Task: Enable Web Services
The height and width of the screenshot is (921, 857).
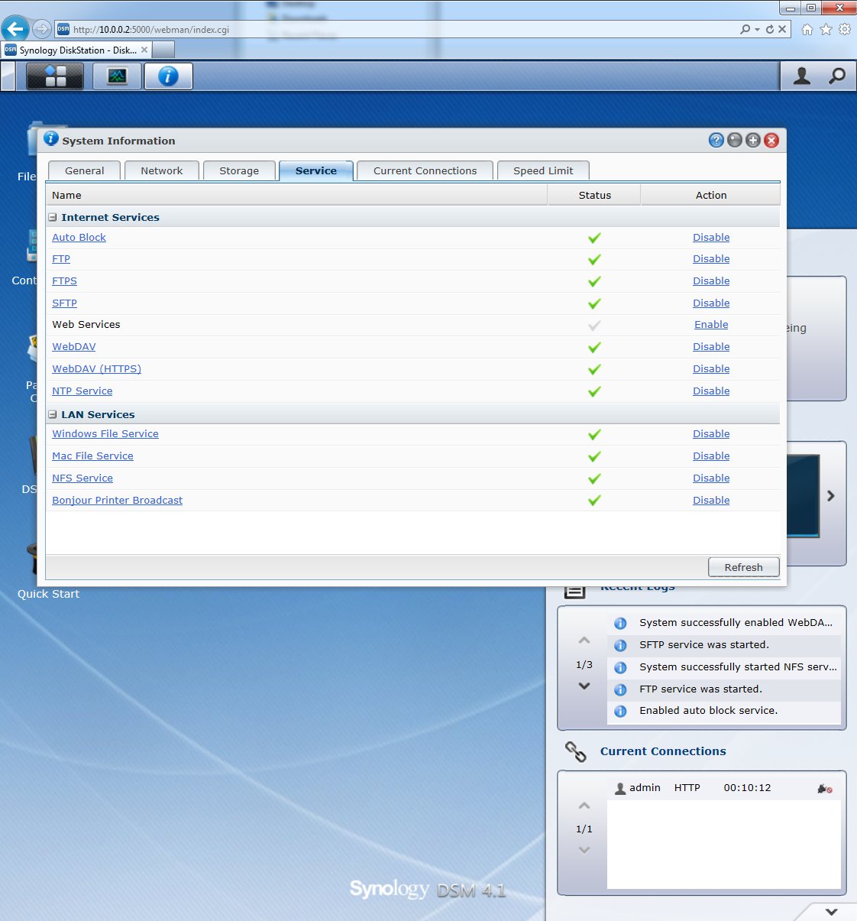Action: click(x=711, y=325)
